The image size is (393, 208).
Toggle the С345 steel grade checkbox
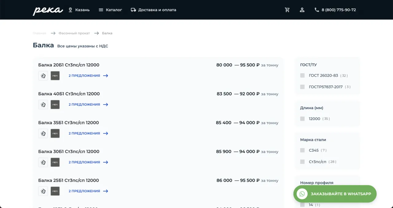click(x=302, y=150)
